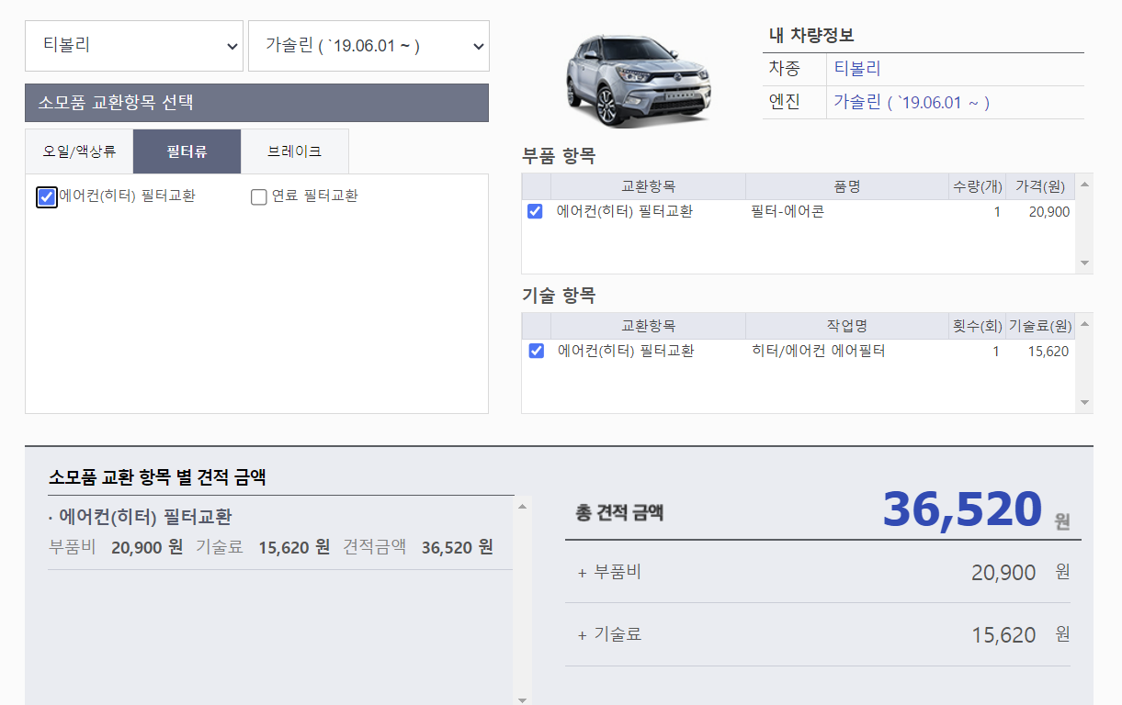Image resolution: width=1122 pixels, height=705 pixels.
Task: Click the 수량(개) column header
Action: (x=978, y=186)
